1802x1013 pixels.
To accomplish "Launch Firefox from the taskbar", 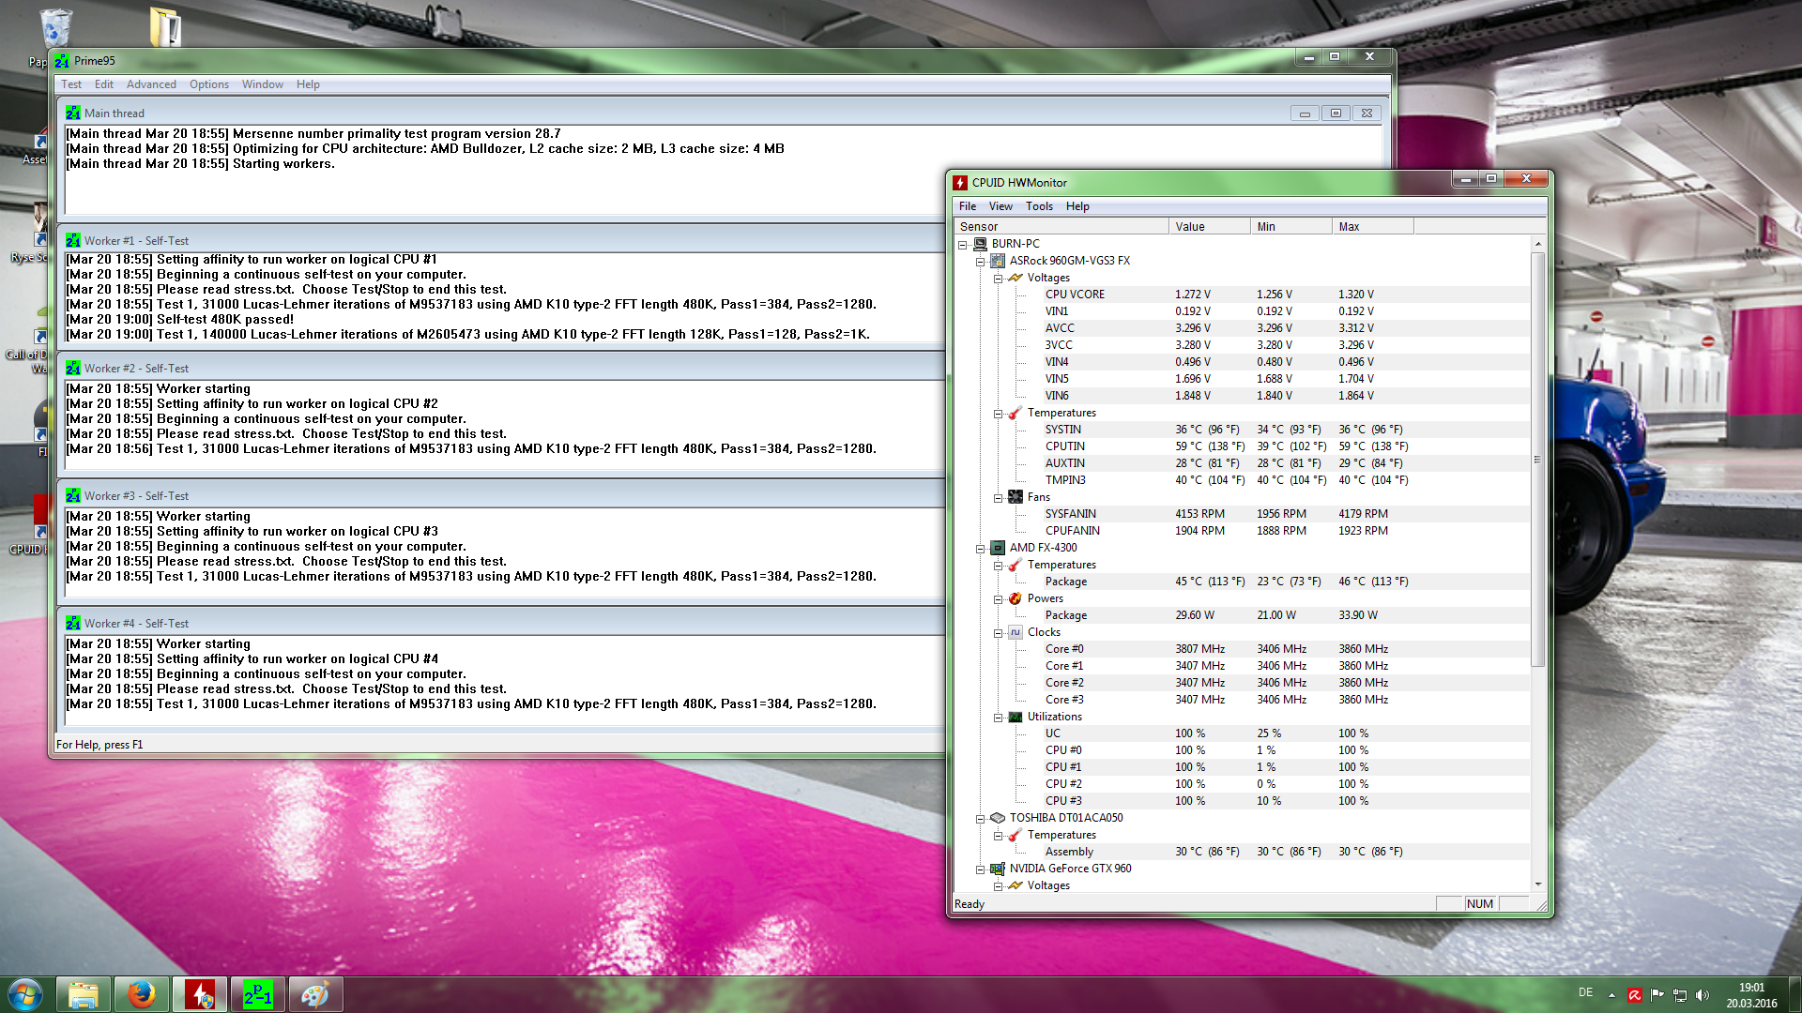I will pos(142,994).
